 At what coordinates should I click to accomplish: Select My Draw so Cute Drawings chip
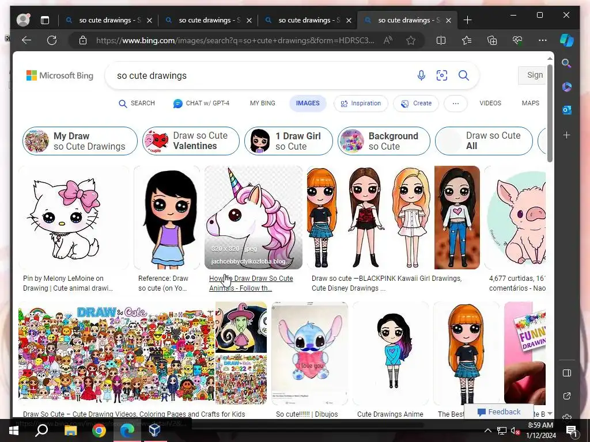tap(80, 141)
